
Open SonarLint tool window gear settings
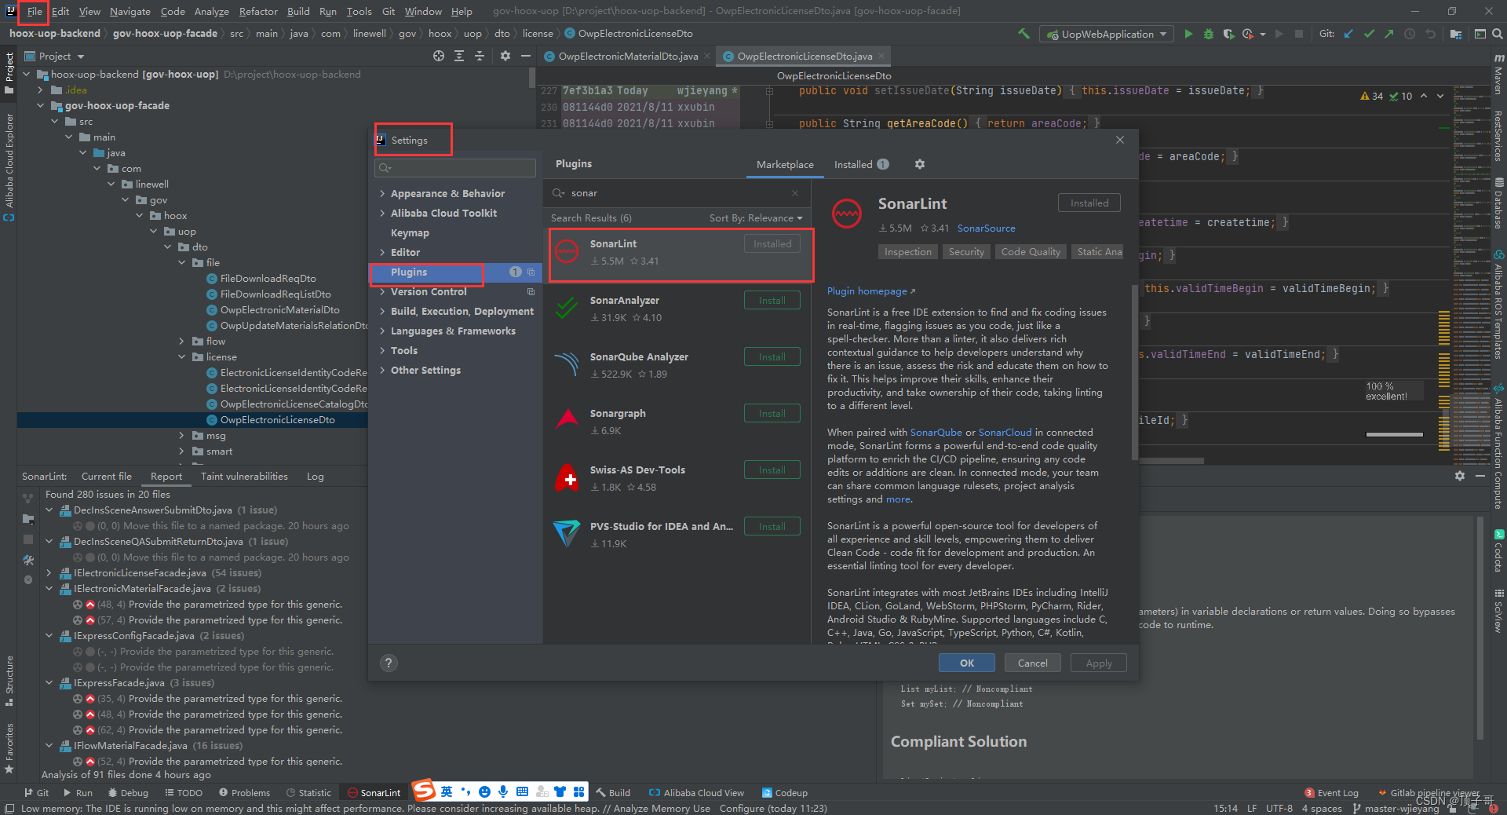coord(1460,476)
